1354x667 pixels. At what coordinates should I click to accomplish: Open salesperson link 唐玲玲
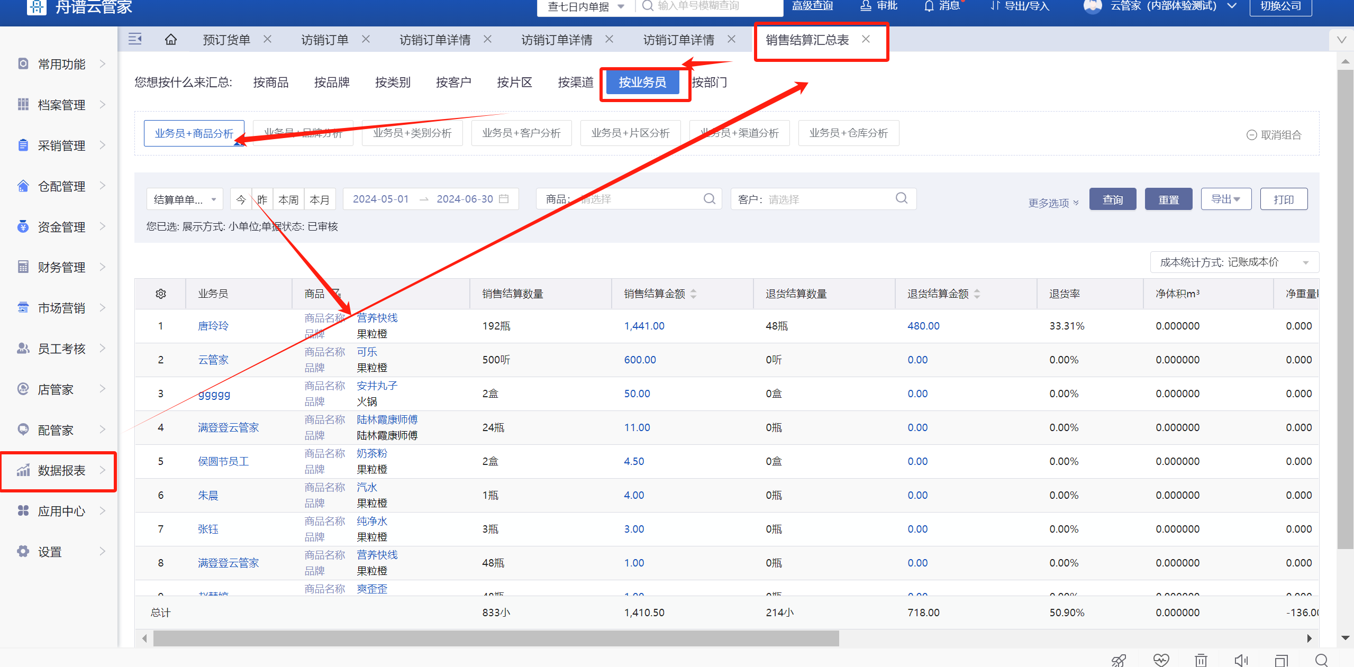(213, 326)
